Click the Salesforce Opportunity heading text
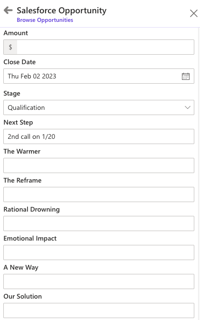This screenshot has height=320, width=200. pyautogui.click(x=62, y=10)
